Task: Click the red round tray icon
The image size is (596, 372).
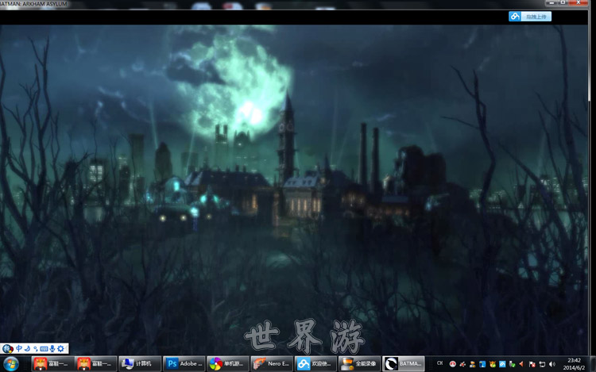Action: [452, 364]
